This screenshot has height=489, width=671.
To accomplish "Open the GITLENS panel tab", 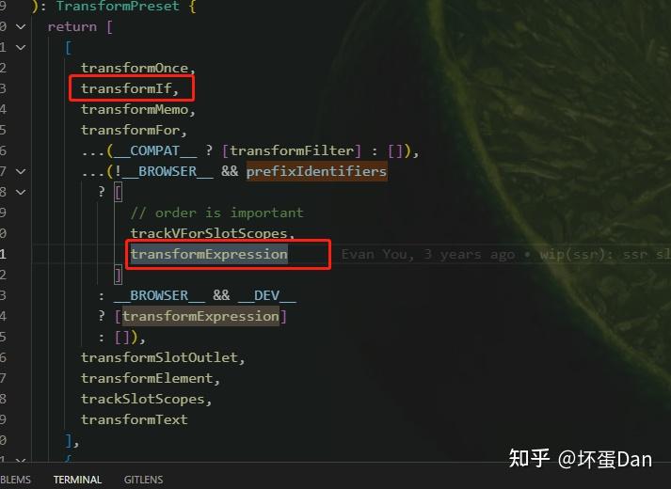I will point(143,480).
